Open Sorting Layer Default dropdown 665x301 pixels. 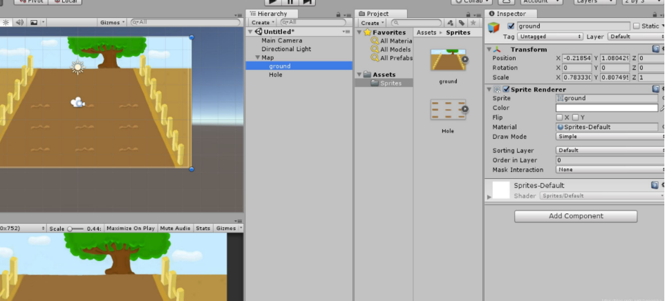(x=610, y=150)
